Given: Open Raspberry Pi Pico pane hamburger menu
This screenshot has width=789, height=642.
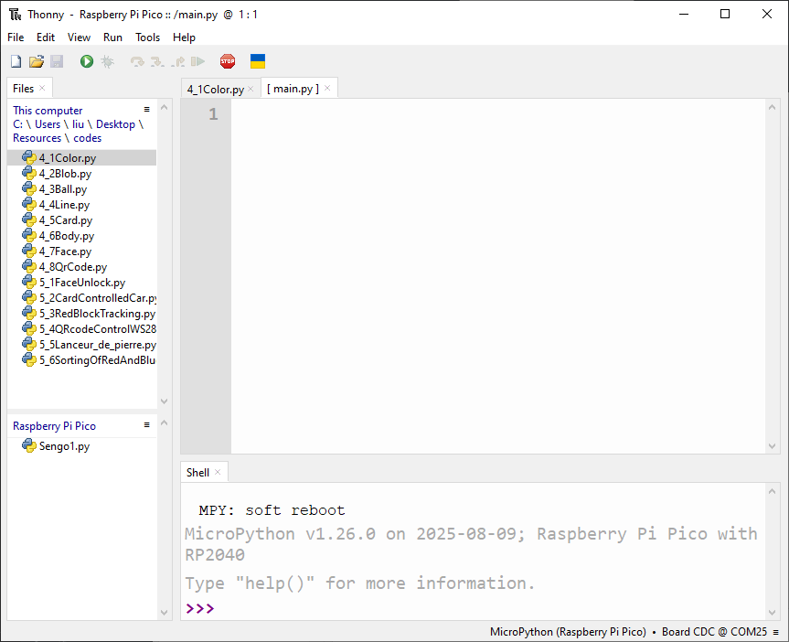Looking at the screenshot, I should point(147,425).
